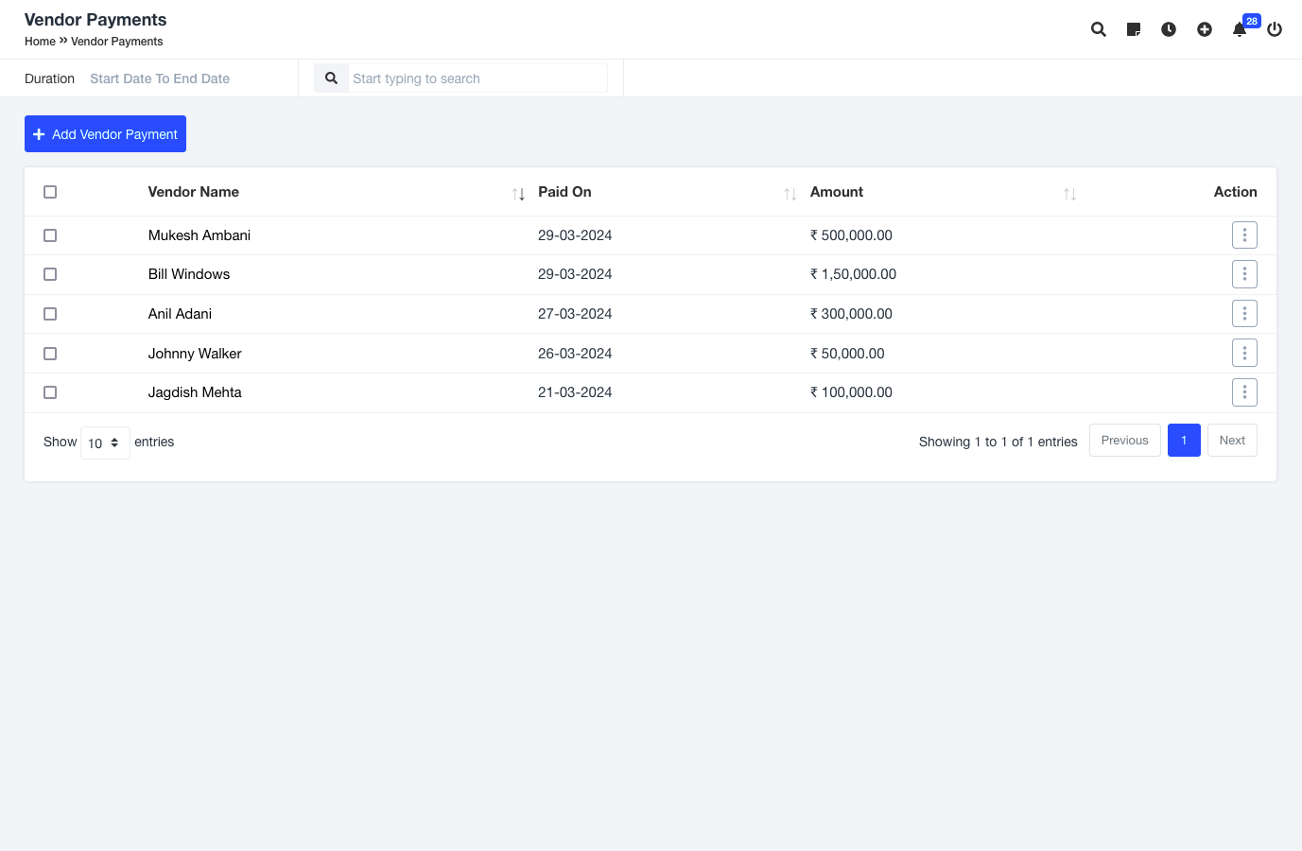Sort table by Paid On date

pos(790,194)
